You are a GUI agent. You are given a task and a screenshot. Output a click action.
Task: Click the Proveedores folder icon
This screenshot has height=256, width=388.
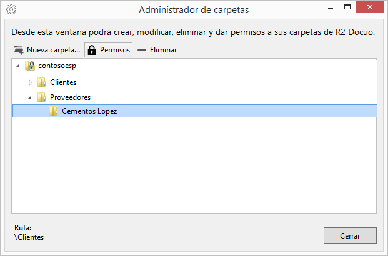[x=42, y=97]
